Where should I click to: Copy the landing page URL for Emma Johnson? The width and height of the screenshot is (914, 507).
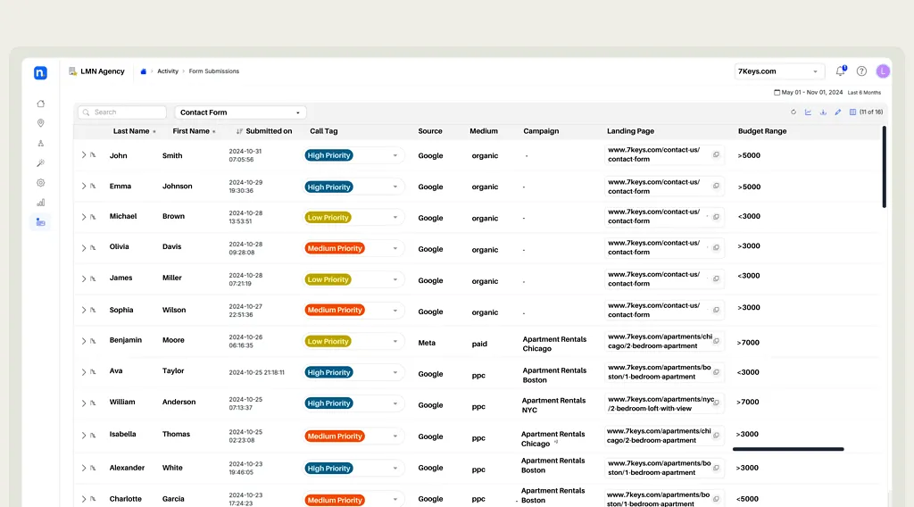point(717,186)
